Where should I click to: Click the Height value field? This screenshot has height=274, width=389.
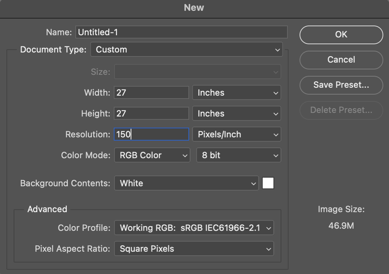151,114
